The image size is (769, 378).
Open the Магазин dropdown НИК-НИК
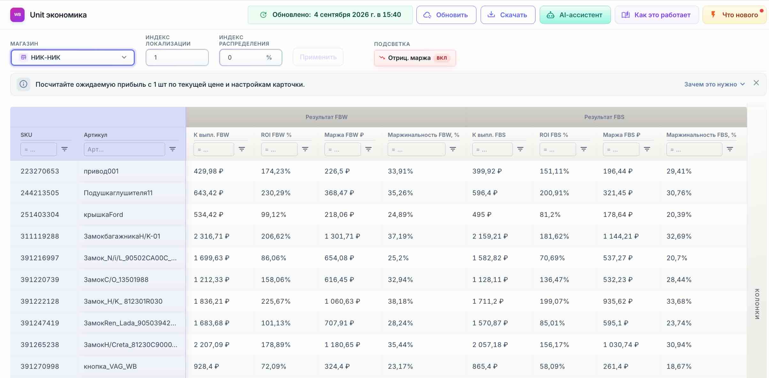pyautogui.click(x=73, y=57)
